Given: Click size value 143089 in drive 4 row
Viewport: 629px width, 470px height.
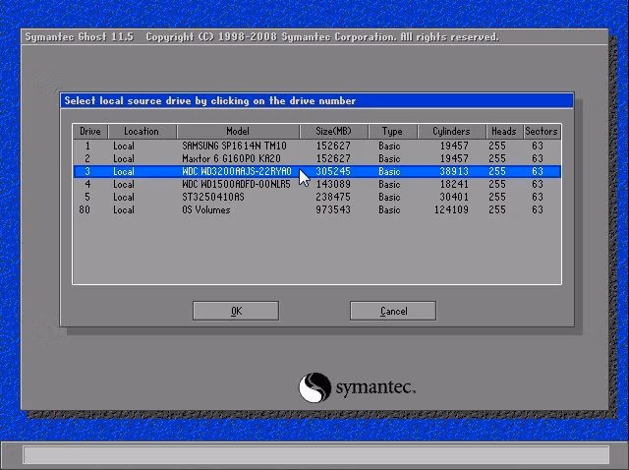Looking at the screenshot, I should [333, 184].
